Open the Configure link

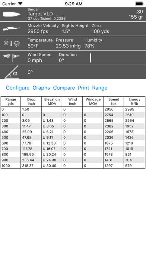[x=18, y=88]
